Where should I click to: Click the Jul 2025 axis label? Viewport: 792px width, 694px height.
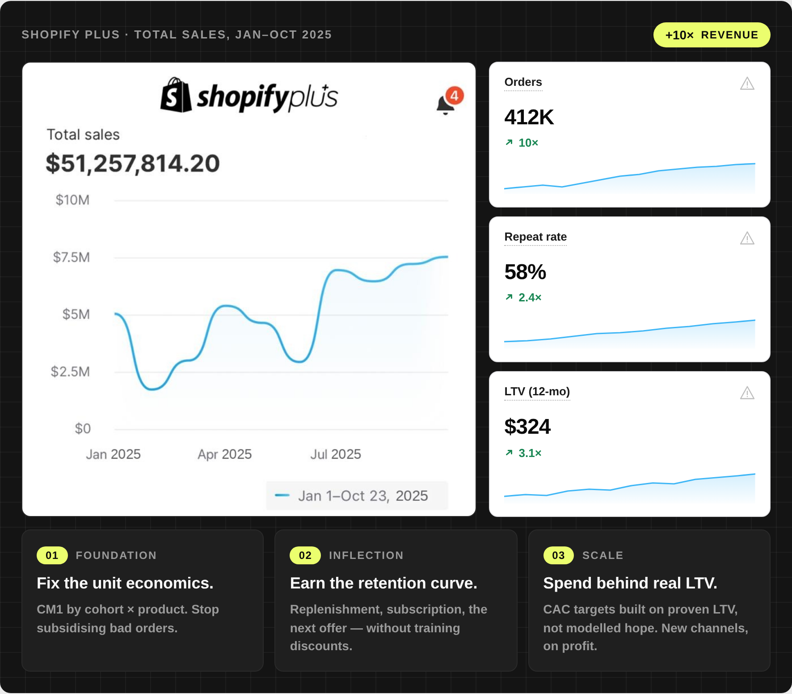point(336,454)
